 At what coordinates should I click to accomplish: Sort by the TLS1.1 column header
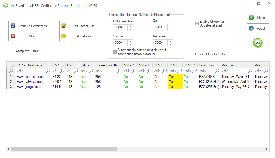click(175, 65)
